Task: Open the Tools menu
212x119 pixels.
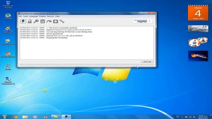Action: click(26, 16)
